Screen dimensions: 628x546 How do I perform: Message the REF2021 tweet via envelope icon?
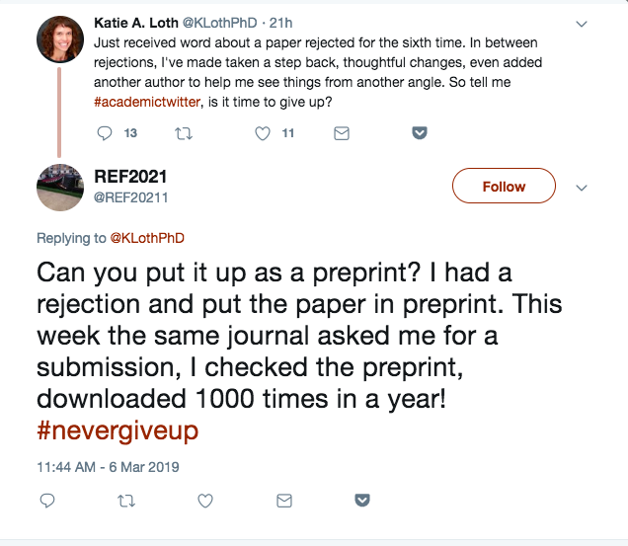click(x=284, y=502)
